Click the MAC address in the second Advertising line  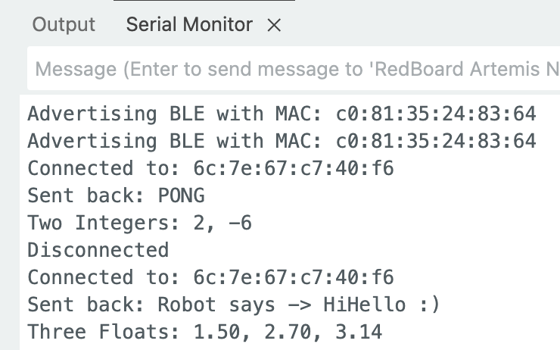pyautogui.click(x=436, y=141)
